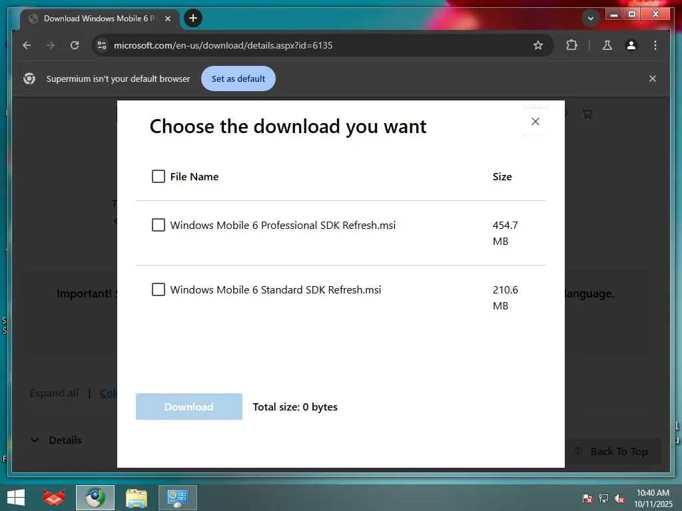Open the red app icon on taskbar
Viewport: 682px width, 511px height.
pyautogui.click(x=54, y=498)
